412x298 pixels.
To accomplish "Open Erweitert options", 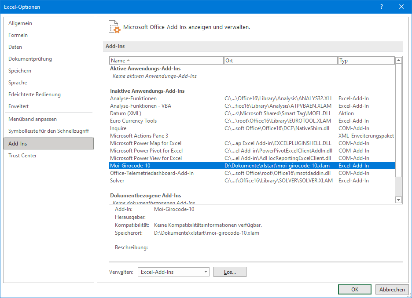I will point(48,106).
